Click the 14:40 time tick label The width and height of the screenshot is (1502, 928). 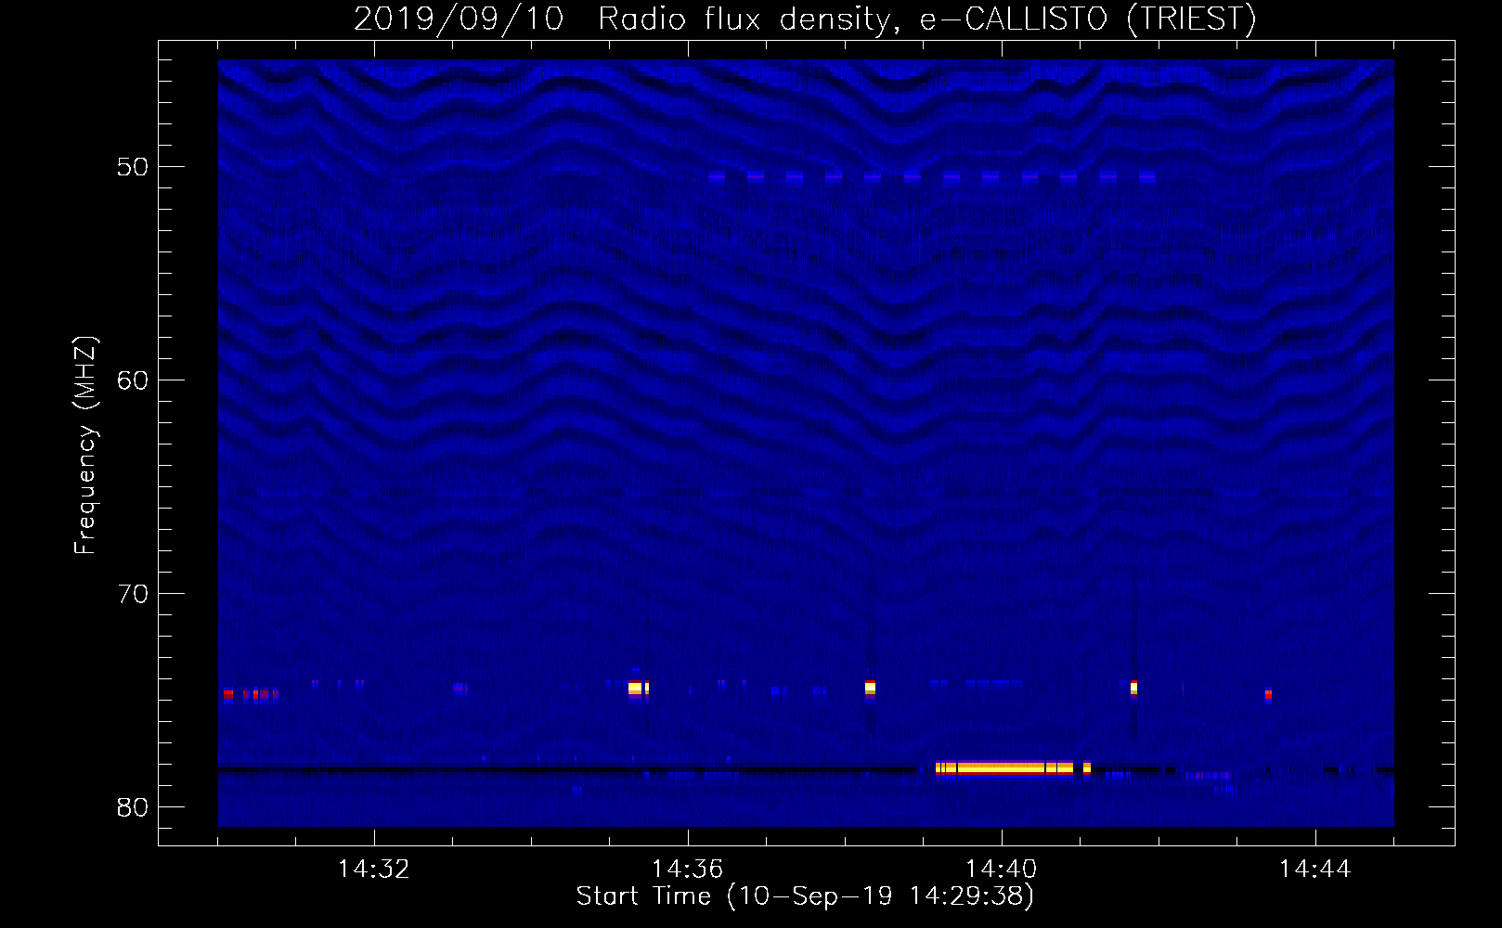pyautogui.click(x=1001, y=869)
